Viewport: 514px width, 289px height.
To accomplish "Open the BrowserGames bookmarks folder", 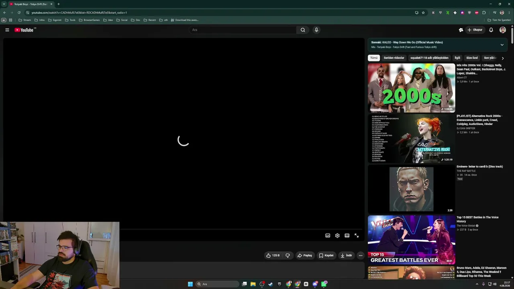I will pyautogui.click(x=89, y=20).
